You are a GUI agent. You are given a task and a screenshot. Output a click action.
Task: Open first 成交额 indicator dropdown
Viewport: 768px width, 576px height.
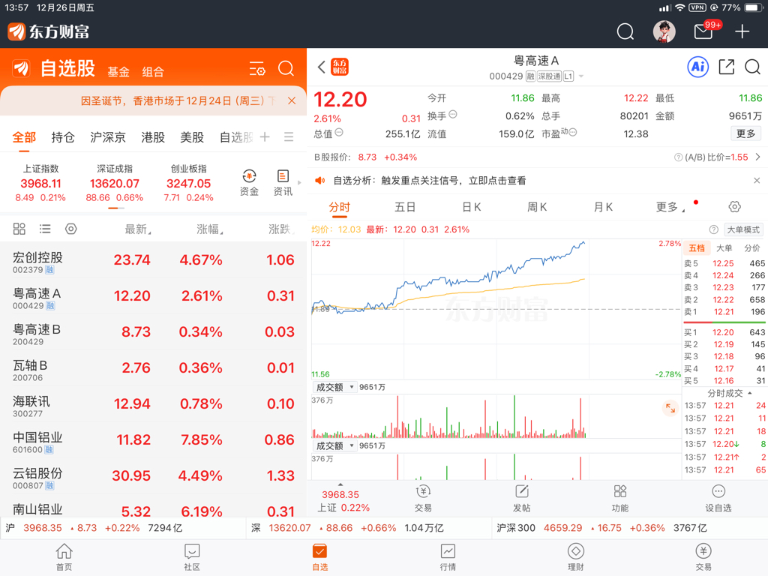[x=335, y=388]
